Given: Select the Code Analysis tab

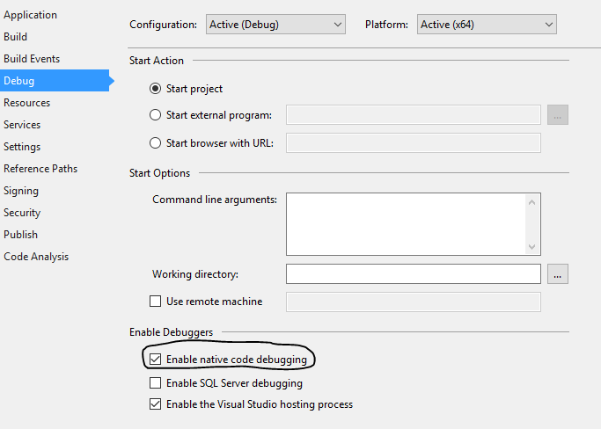Looking at the screenshot, I should coord(36,257).
